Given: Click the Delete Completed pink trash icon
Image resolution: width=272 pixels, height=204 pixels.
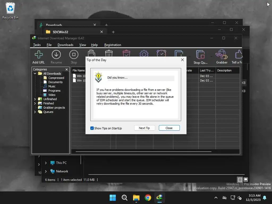Looking at the screenshot, I should [126, 53].
